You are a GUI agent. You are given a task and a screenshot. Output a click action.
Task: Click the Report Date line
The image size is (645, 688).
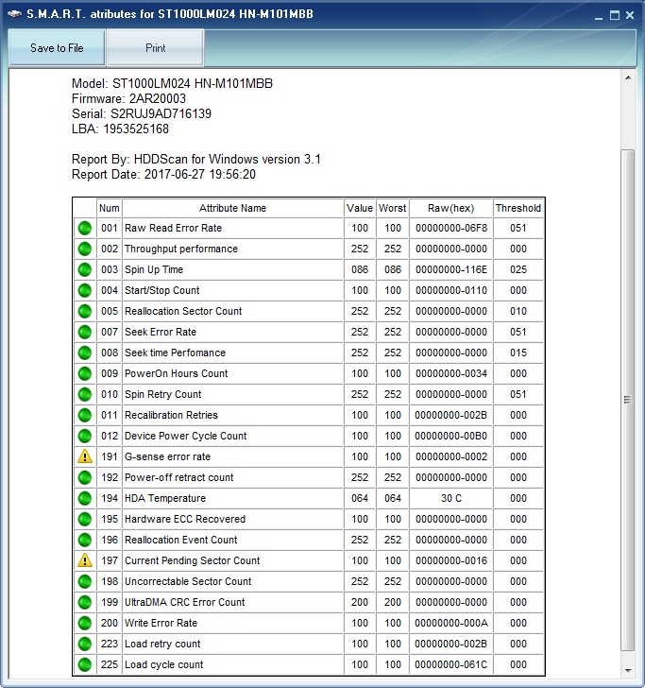click(163, 174)
